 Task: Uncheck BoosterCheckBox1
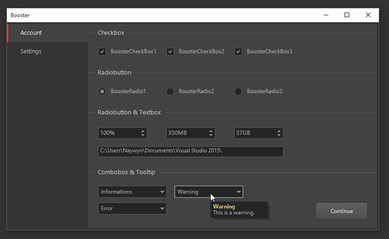coord(102,51)
